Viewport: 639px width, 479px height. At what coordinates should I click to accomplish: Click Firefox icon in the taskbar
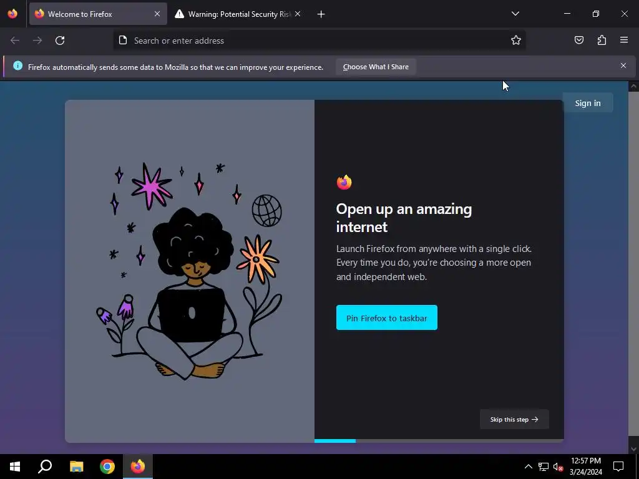[x=138, y=467]
